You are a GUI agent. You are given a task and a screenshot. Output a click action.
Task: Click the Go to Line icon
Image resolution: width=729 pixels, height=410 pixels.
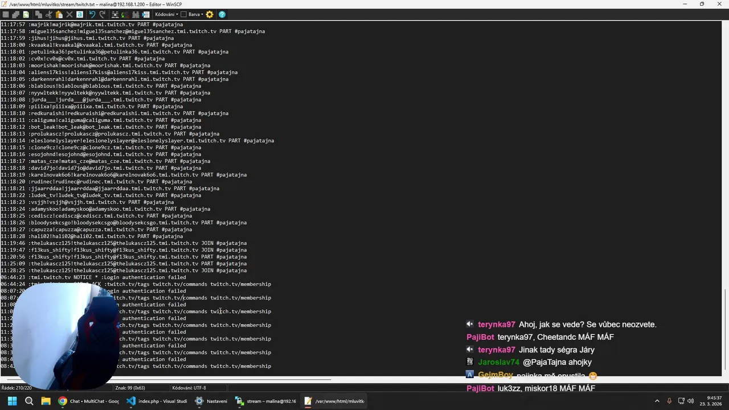(146, 14)
